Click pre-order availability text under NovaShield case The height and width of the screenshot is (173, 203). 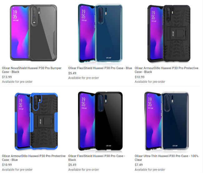click(x=17, y=82)
